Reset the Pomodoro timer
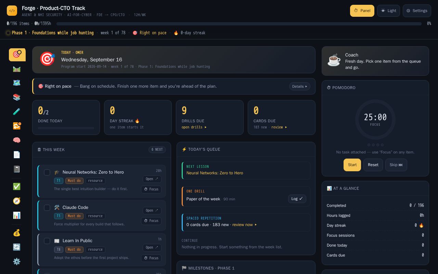The width and height of the screenshot is (438, 274). (x=373, y=165)
